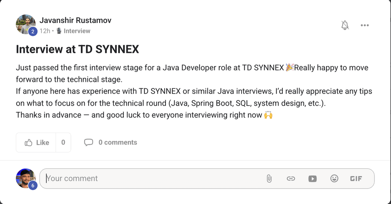The image size is (391, 204).
Task: Click the 12h post timestamp
Action: [45, 31]
